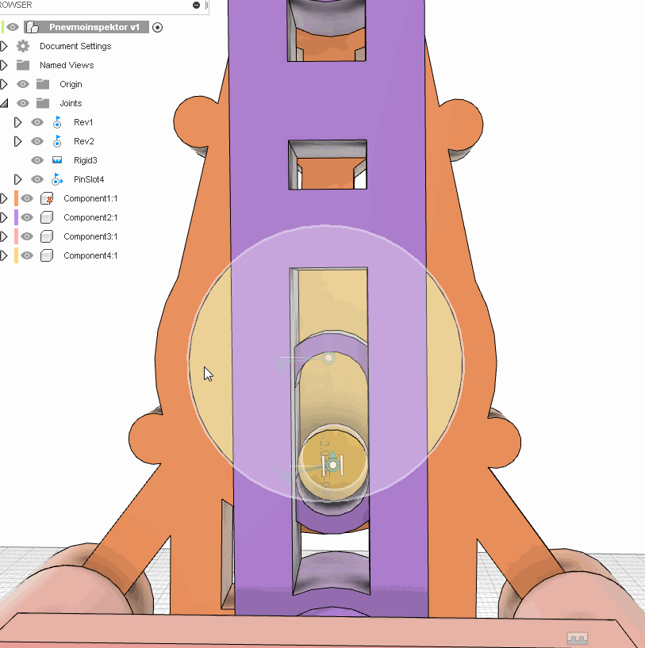Click the pin-slot joint glyph on yellow pin
This screenshot has width=645, height=648.
point(333,465)
